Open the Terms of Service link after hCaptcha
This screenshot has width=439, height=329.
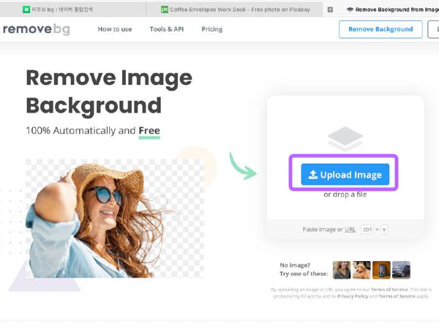pos(397,296)
